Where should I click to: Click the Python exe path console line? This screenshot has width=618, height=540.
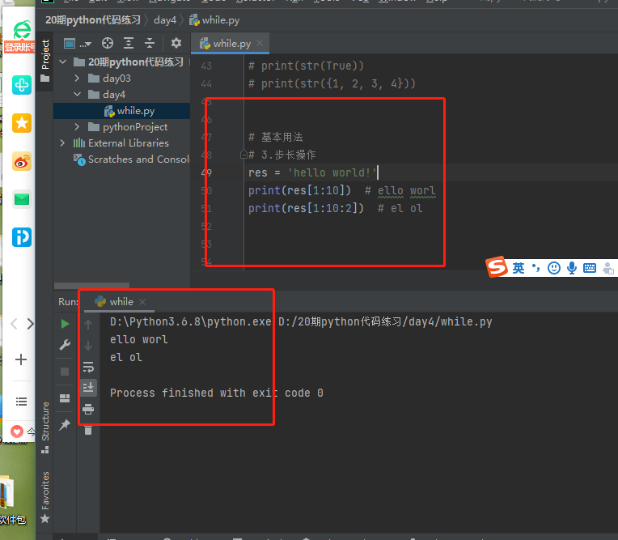click(x=301, y=322)
